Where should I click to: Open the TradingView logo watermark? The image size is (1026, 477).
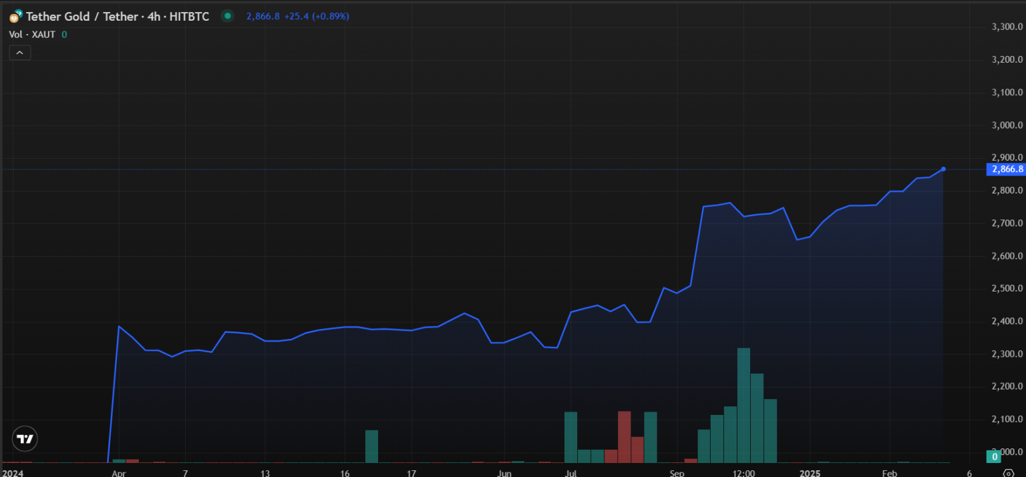pos(25,438)
